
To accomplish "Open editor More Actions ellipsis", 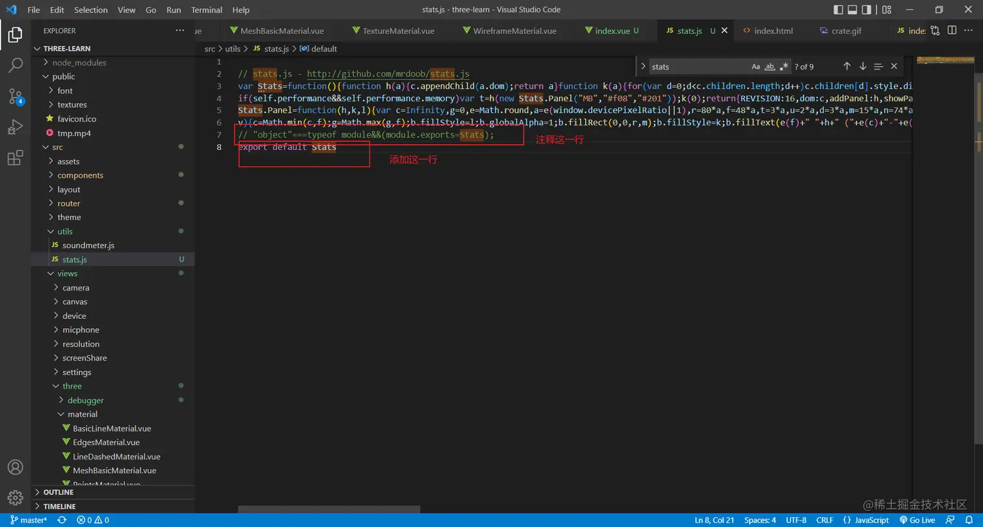I will point(968,31).
